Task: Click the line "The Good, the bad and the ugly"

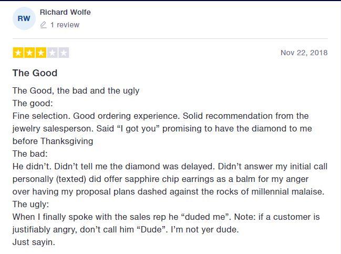Action: point(76,91)
